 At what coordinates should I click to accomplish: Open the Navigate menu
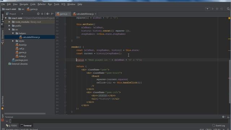click(x=24, y=4)
